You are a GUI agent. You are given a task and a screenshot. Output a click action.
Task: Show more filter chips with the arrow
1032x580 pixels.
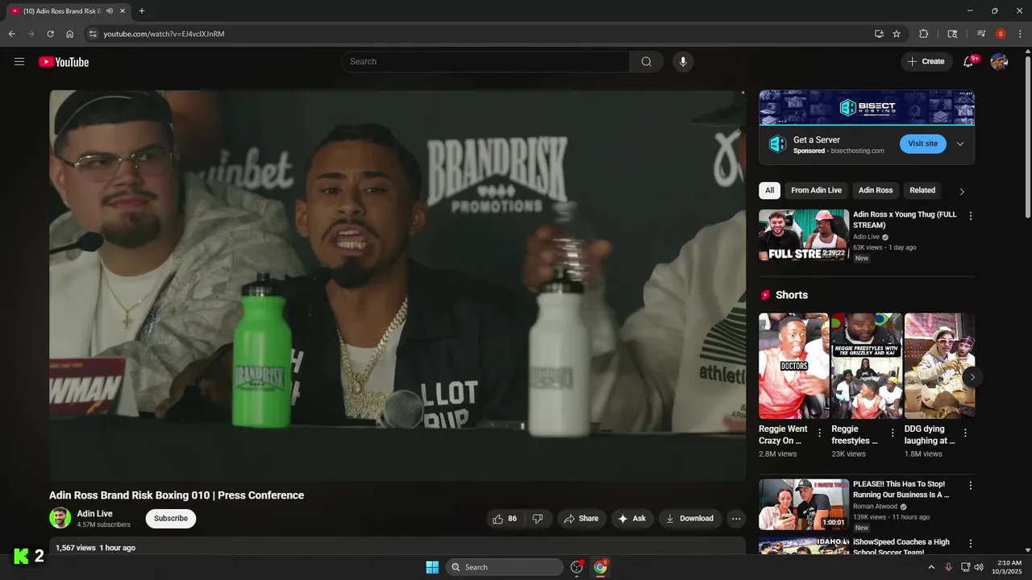coord(961,191)
